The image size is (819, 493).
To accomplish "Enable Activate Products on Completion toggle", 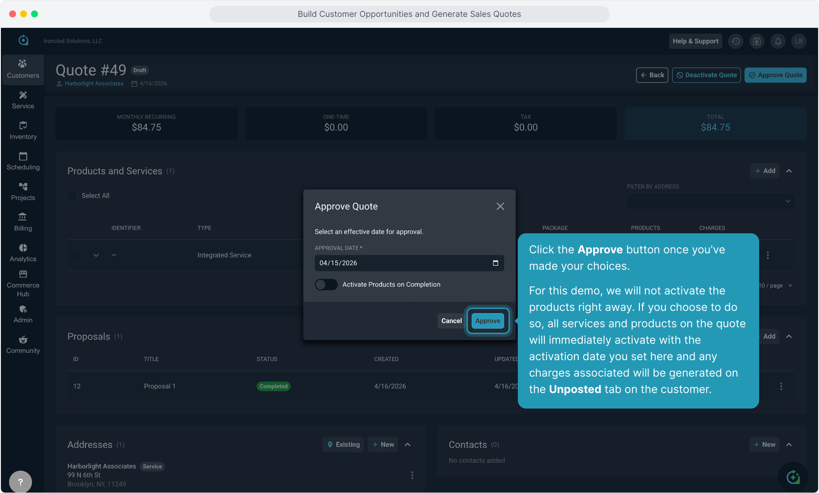I will [326, 284].
